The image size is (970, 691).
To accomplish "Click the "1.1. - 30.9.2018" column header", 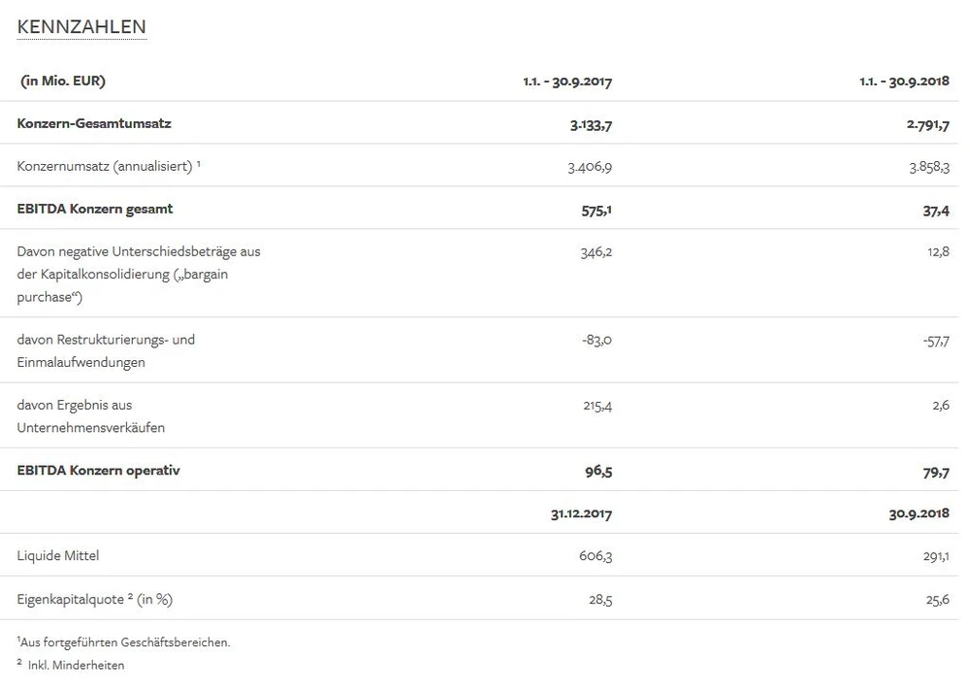I will (904, 82).
